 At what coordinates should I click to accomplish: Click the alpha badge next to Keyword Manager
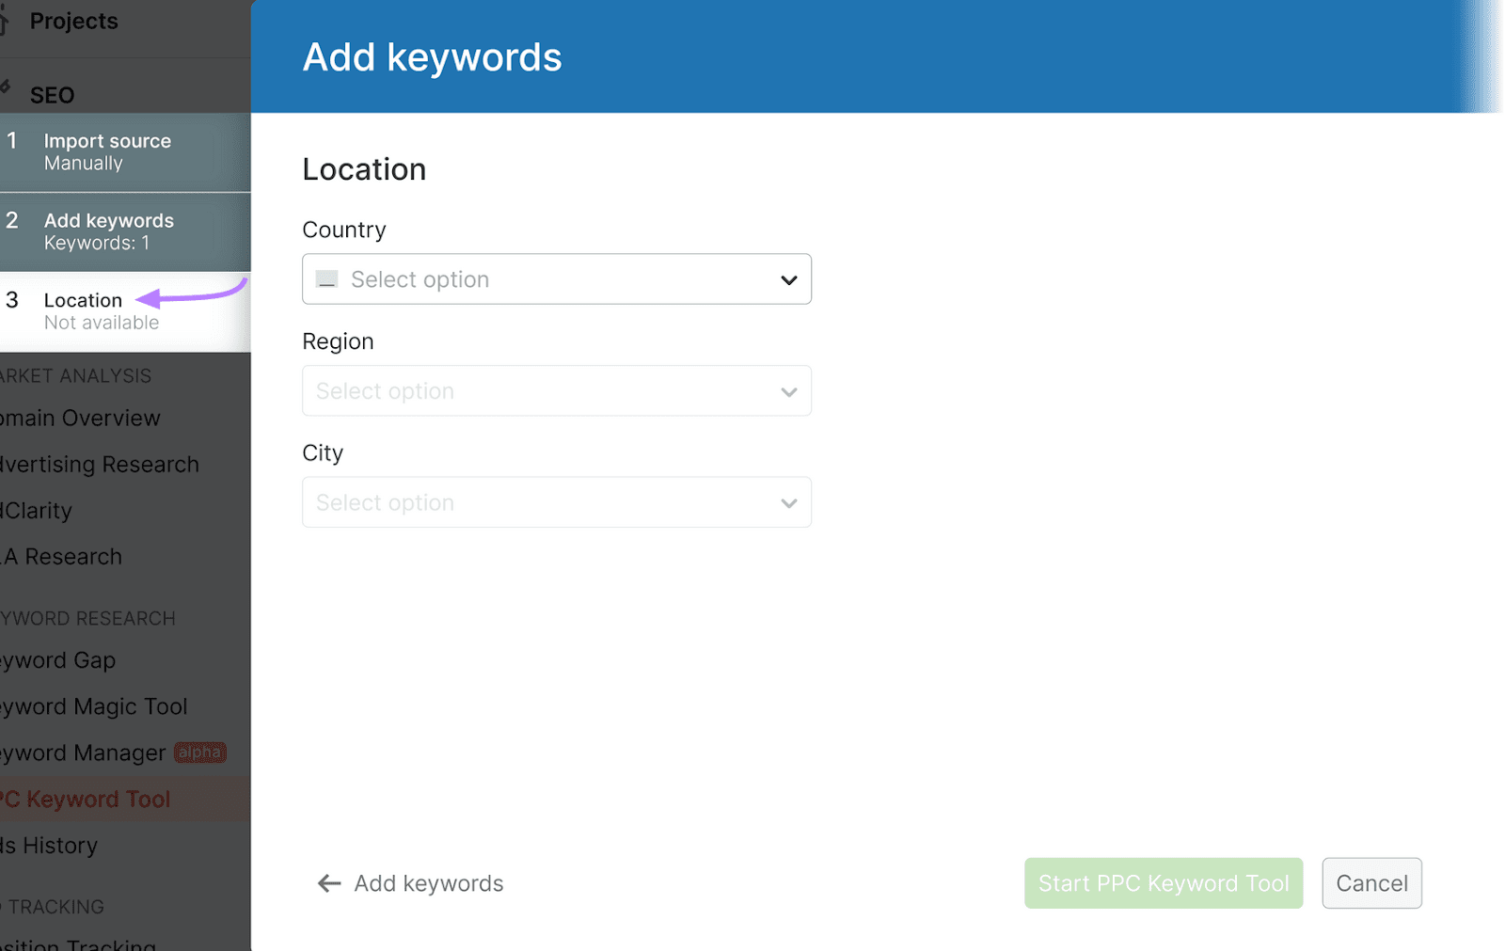point(200,752)
